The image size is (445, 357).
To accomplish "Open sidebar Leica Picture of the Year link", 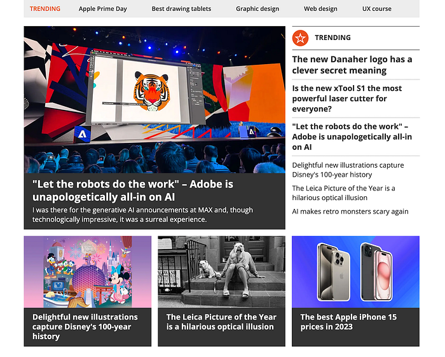I will point(343,193).
